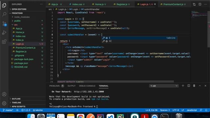Open the DEBUG CONSOLE panel tab
The width and height of the screenshot is (210, 118).
coord(87,86)
